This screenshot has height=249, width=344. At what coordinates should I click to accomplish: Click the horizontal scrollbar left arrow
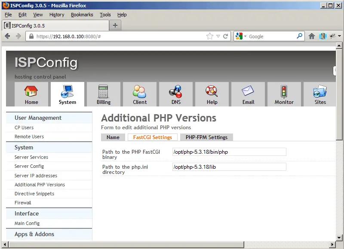coord(5,244)
